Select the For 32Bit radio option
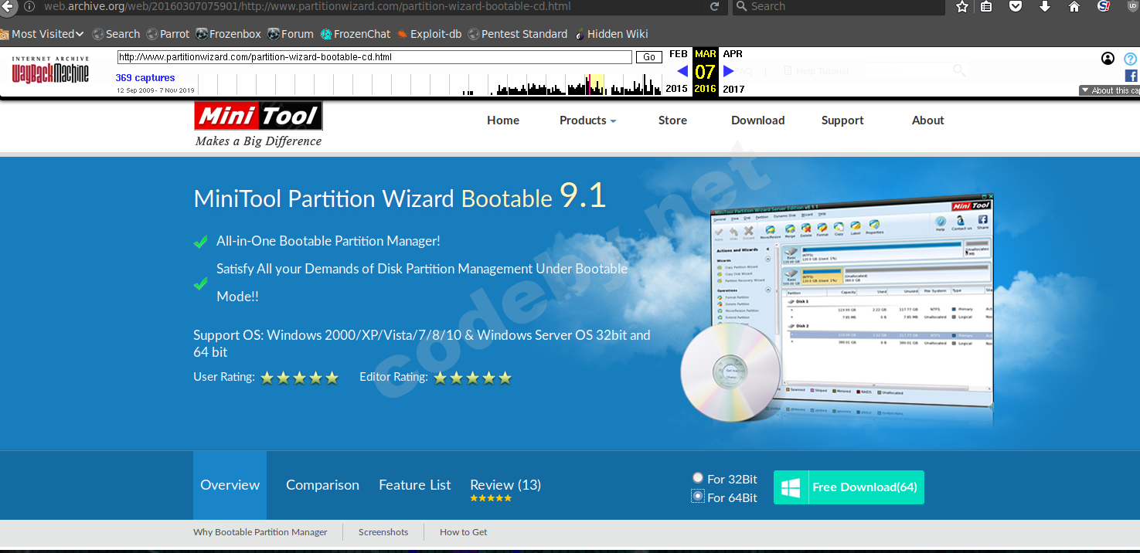This screenshot has height=553, width=1140. 698,478
